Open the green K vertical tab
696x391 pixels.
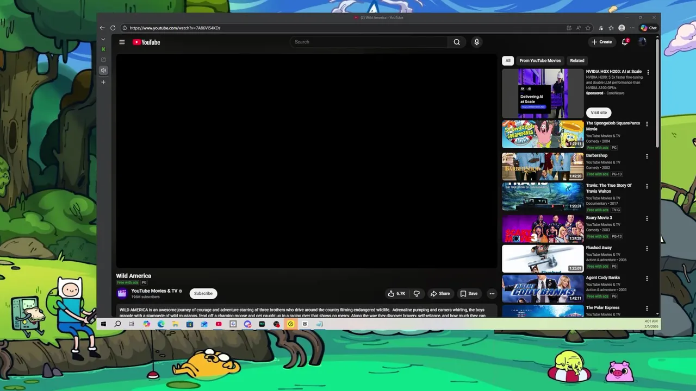coord(103,49)
